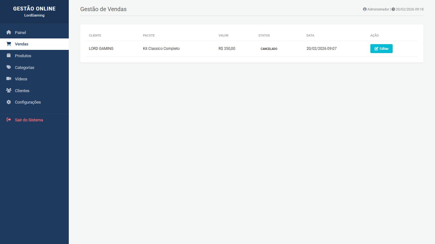Screen dimensions: 435x244
Task: Go to the Vídeos section
Action: pos(21,79)
